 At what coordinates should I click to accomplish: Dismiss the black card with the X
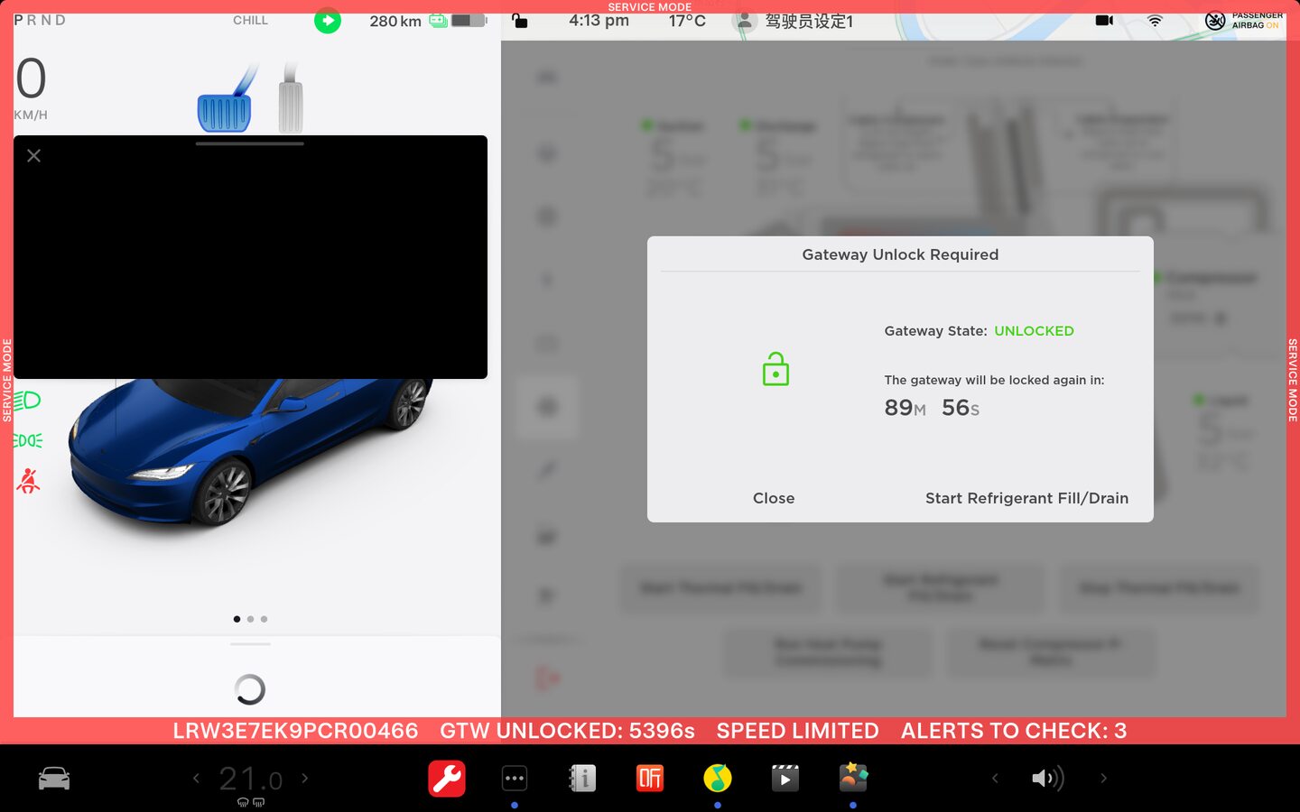[34, 156]
